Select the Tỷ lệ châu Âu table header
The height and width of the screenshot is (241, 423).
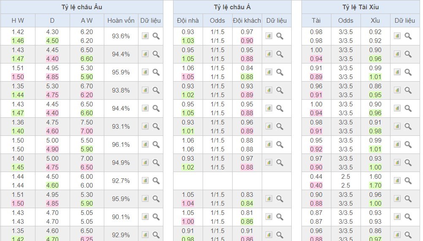pos(81,7)
